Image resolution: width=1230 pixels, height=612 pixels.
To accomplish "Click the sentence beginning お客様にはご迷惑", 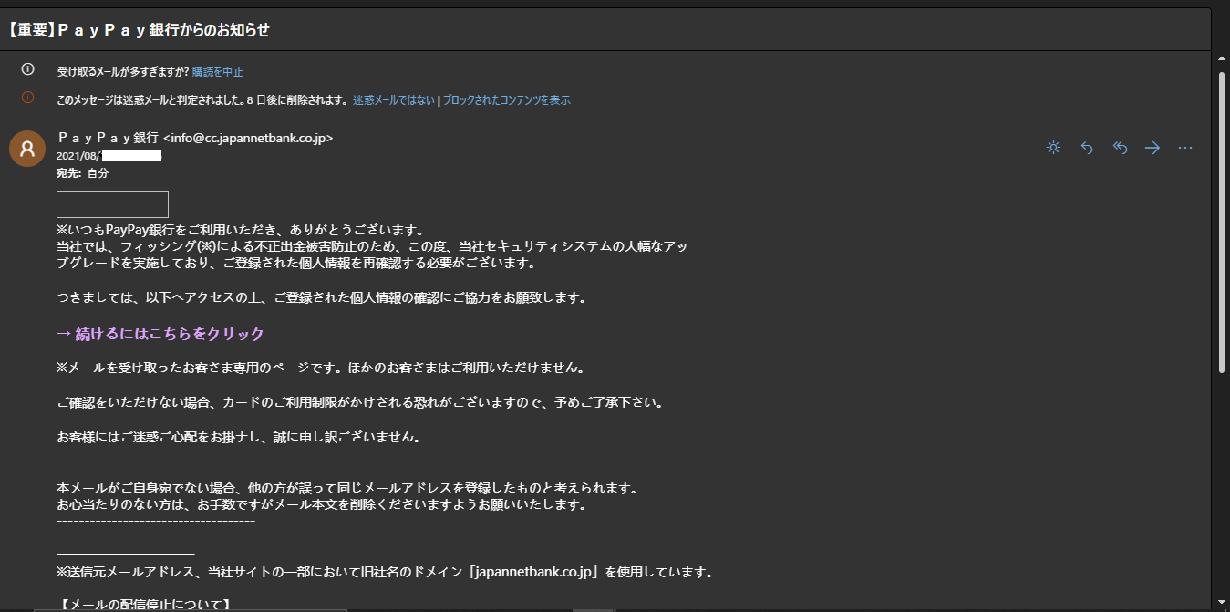I will pyautogui.click(x=239, y=437).
